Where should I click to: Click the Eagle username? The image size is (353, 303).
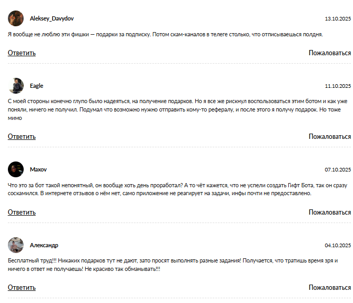37,86
